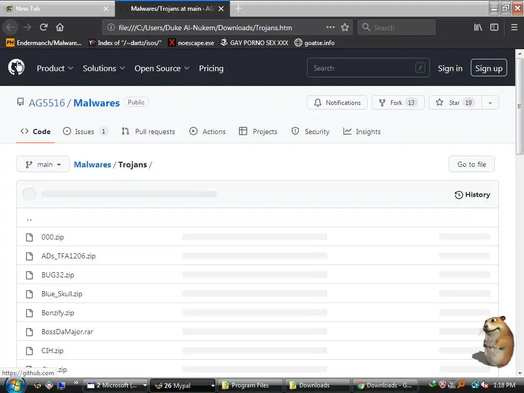
Task: Click the page vertical scrollbar thumb
Action: pos(519,106)
